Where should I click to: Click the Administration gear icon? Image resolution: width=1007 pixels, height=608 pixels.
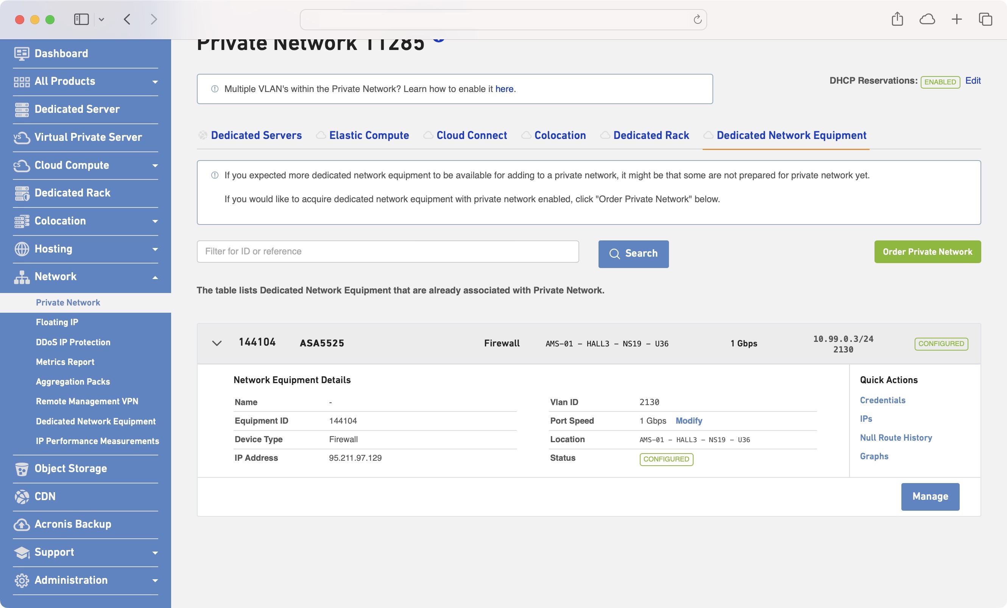coord(22,580)
